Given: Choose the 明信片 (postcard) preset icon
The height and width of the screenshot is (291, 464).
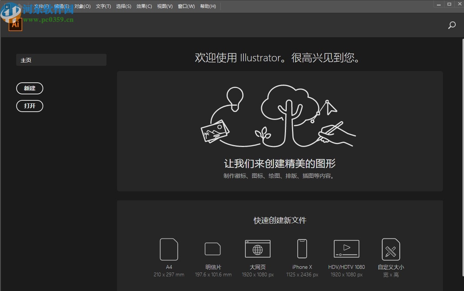Looking at the screenshot, I should [213, 249].
